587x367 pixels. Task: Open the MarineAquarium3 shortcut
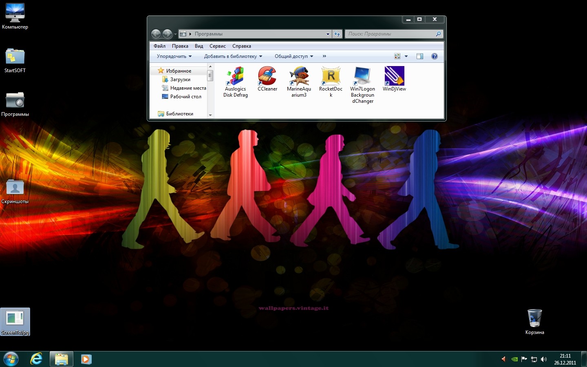tap(299, 82)
